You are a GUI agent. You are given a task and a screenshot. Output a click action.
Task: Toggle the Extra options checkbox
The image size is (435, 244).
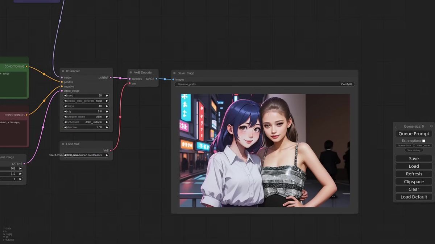click(424, 141)
